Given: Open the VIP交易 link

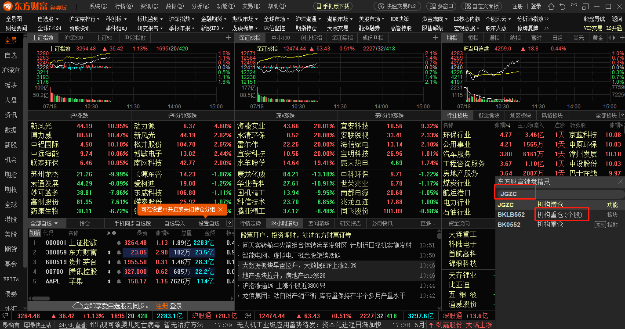Looking at the screenshot, I should point(593,28).
